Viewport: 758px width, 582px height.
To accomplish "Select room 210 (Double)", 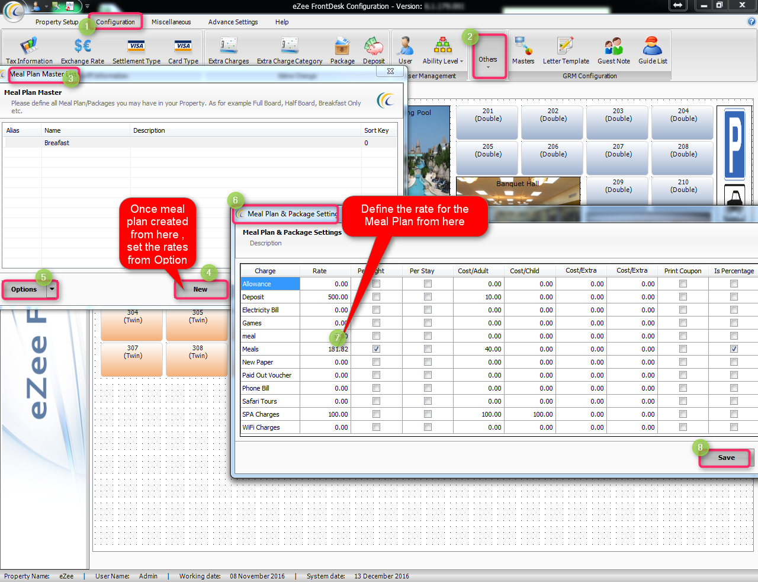I will click(x=683, y=190).
